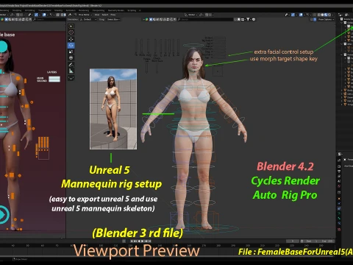
Task: Toggle viewport overlays button at right header
Action: 301,15
